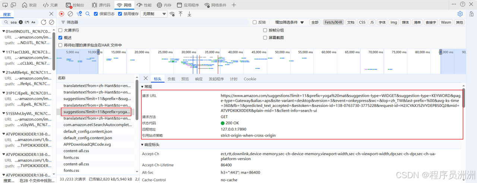Screen dimensions: 477x183
Task: Open the 无限制 throttling dropdown
Action: click(154, 14)
